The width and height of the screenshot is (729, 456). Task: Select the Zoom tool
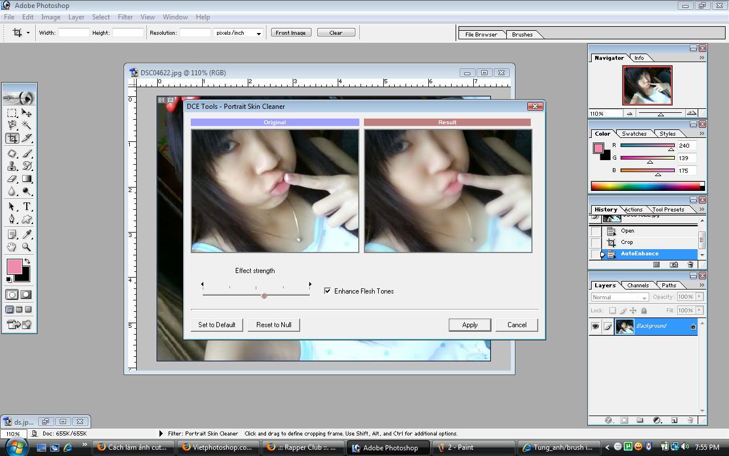coord(26,247)
